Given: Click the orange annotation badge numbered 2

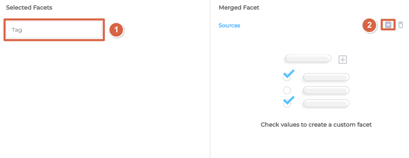Looking at the screenshot, I should pyautogui.click(x=369, y=25).
